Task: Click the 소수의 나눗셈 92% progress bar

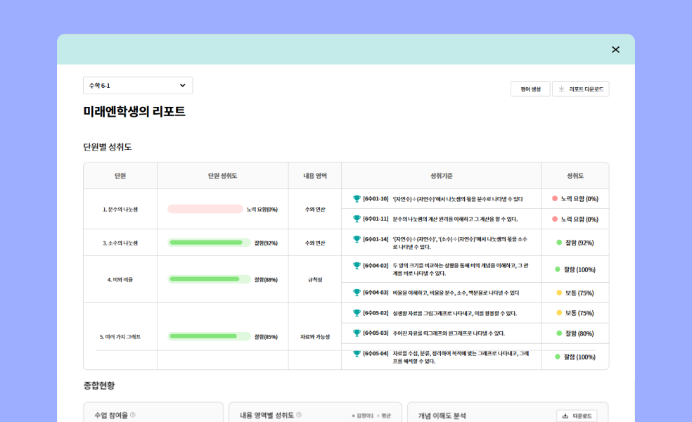Action: click(209, 243)
